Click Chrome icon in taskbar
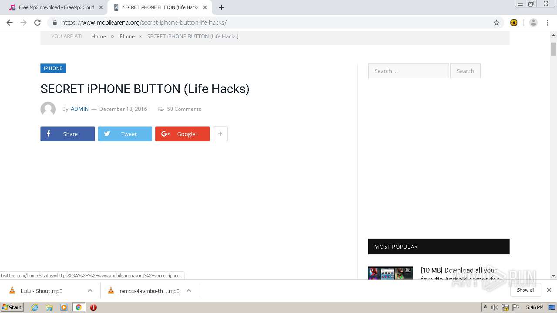 [x=79, y=307]
